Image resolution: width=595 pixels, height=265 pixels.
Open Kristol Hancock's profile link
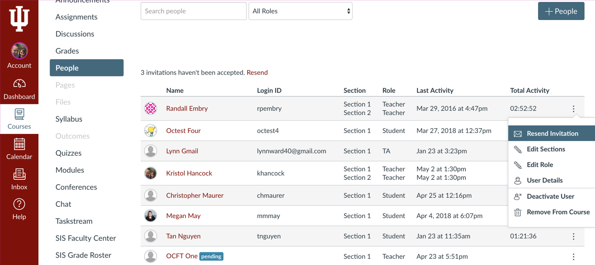pyautogui.click(x=189, y=173)
